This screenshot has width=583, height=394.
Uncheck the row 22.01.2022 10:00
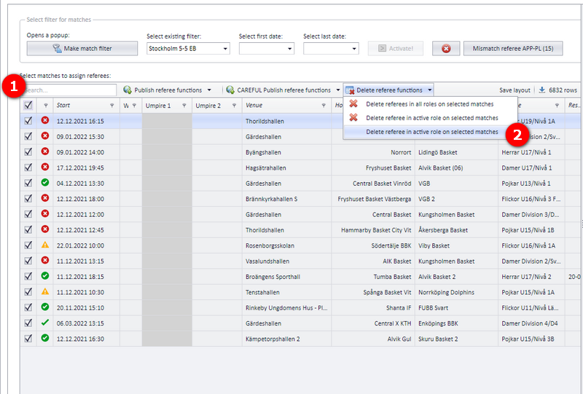pyautogui.click(x=28, y=245)
